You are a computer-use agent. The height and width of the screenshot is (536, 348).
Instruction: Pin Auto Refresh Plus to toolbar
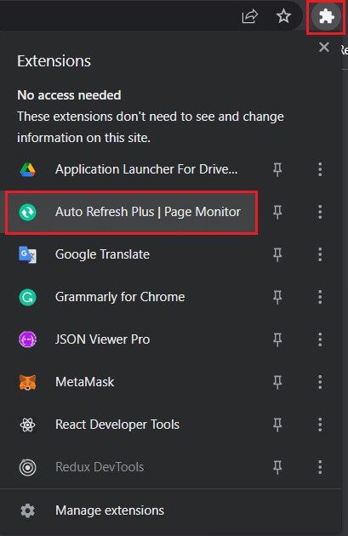pos(277,212)
